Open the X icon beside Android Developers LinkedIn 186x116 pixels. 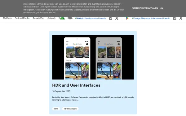117,18
